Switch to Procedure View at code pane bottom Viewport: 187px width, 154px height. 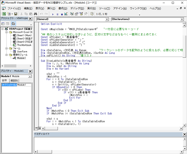tap(36, 128)
